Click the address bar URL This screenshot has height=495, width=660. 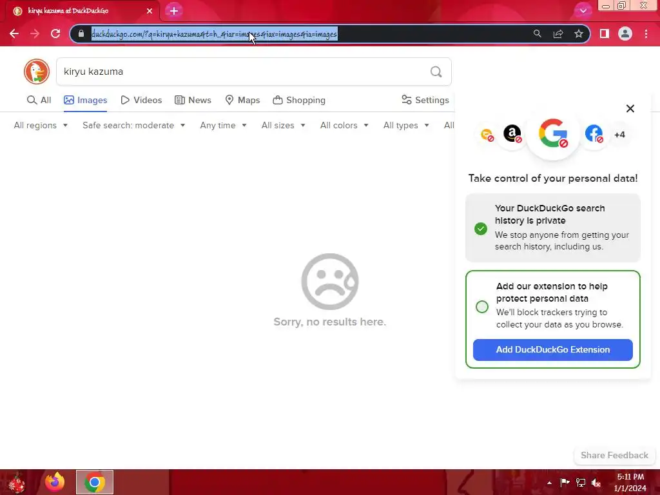[214, 34]
